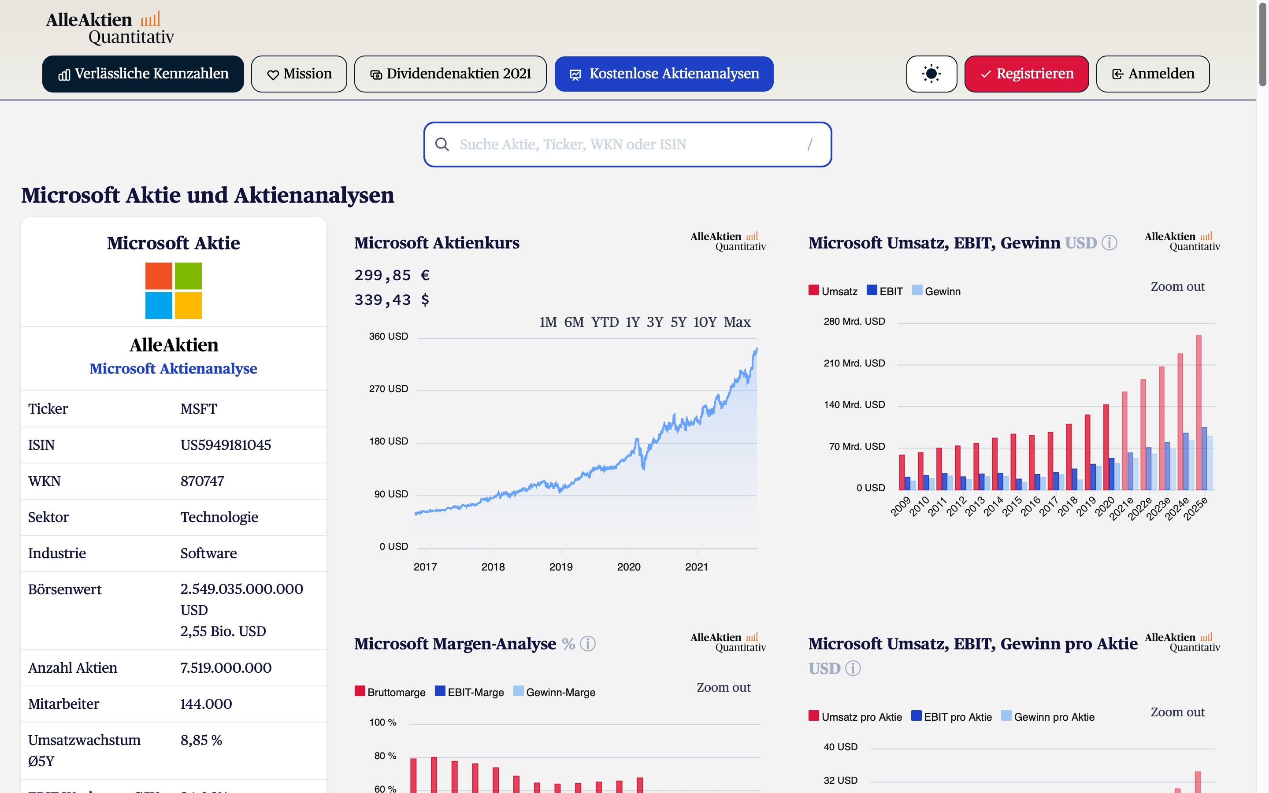This screenshot has height=793, width=1269.
Task: Open the Verlässliche Kennzahlen page
Action: tap(143, 74)
